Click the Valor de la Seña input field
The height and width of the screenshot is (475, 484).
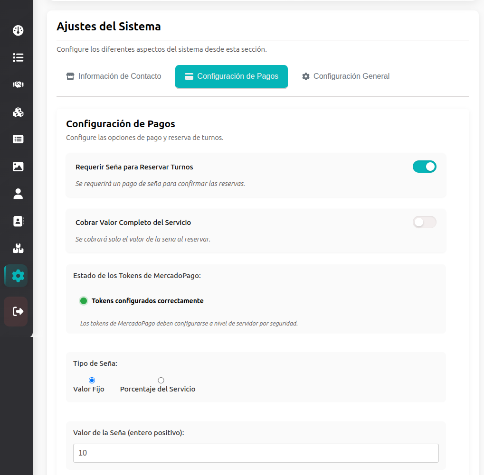[x=256, y=453]
